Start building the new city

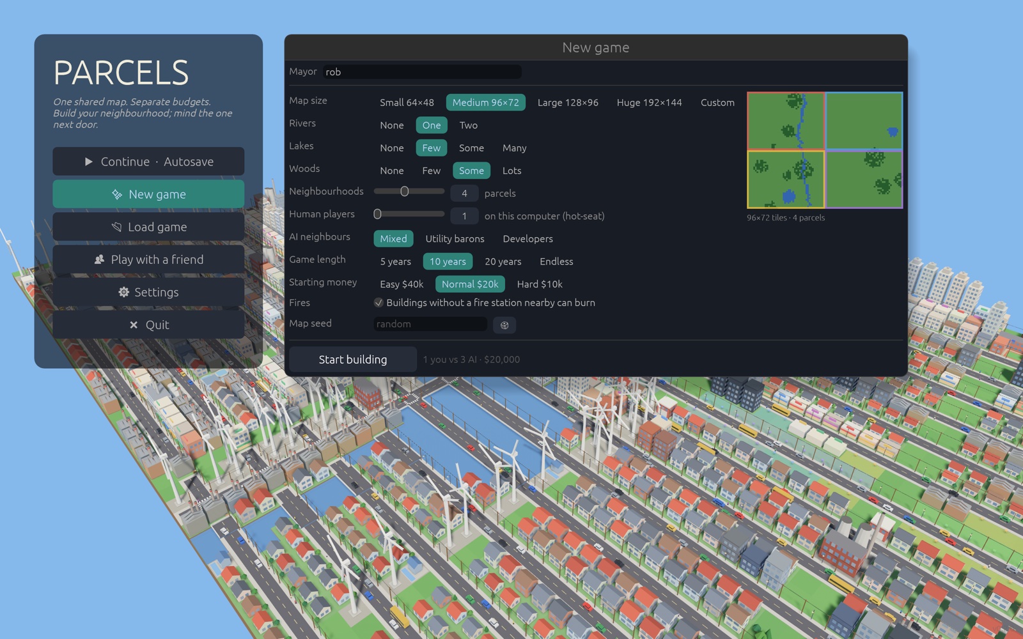coord(353,359)
